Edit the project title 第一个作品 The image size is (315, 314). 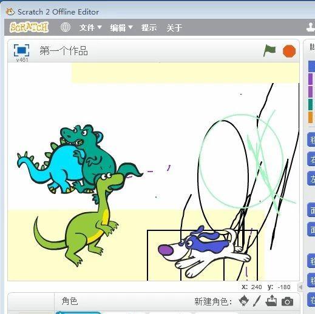(64, 50)
